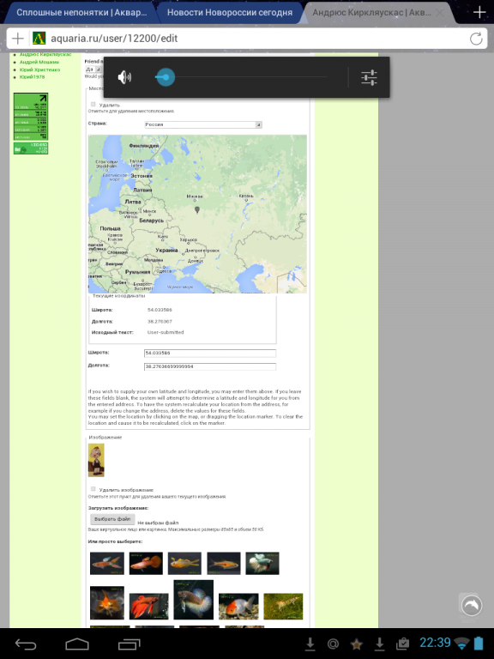
Task: Tap the address bar URL aquaria.ru/user/12200/edit
Action: pos(114,39)
